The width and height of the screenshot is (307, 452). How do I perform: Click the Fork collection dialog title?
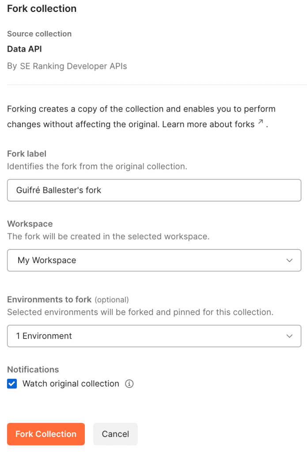(x=42, y=9)
